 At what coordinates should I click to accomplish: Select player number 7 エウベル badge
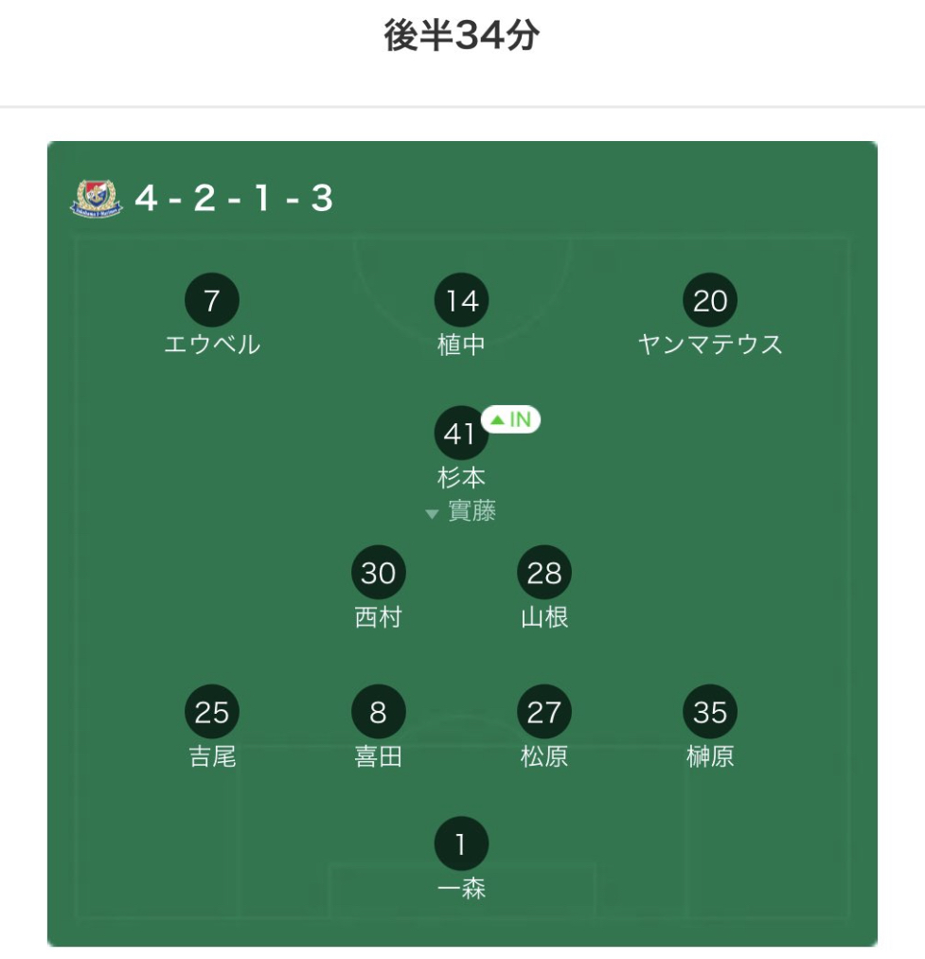tap(212, 300)
